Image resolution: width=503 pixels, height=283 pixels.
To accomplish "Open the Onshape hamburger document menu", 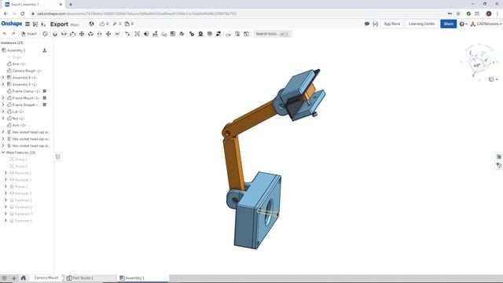I will point(28,24).
